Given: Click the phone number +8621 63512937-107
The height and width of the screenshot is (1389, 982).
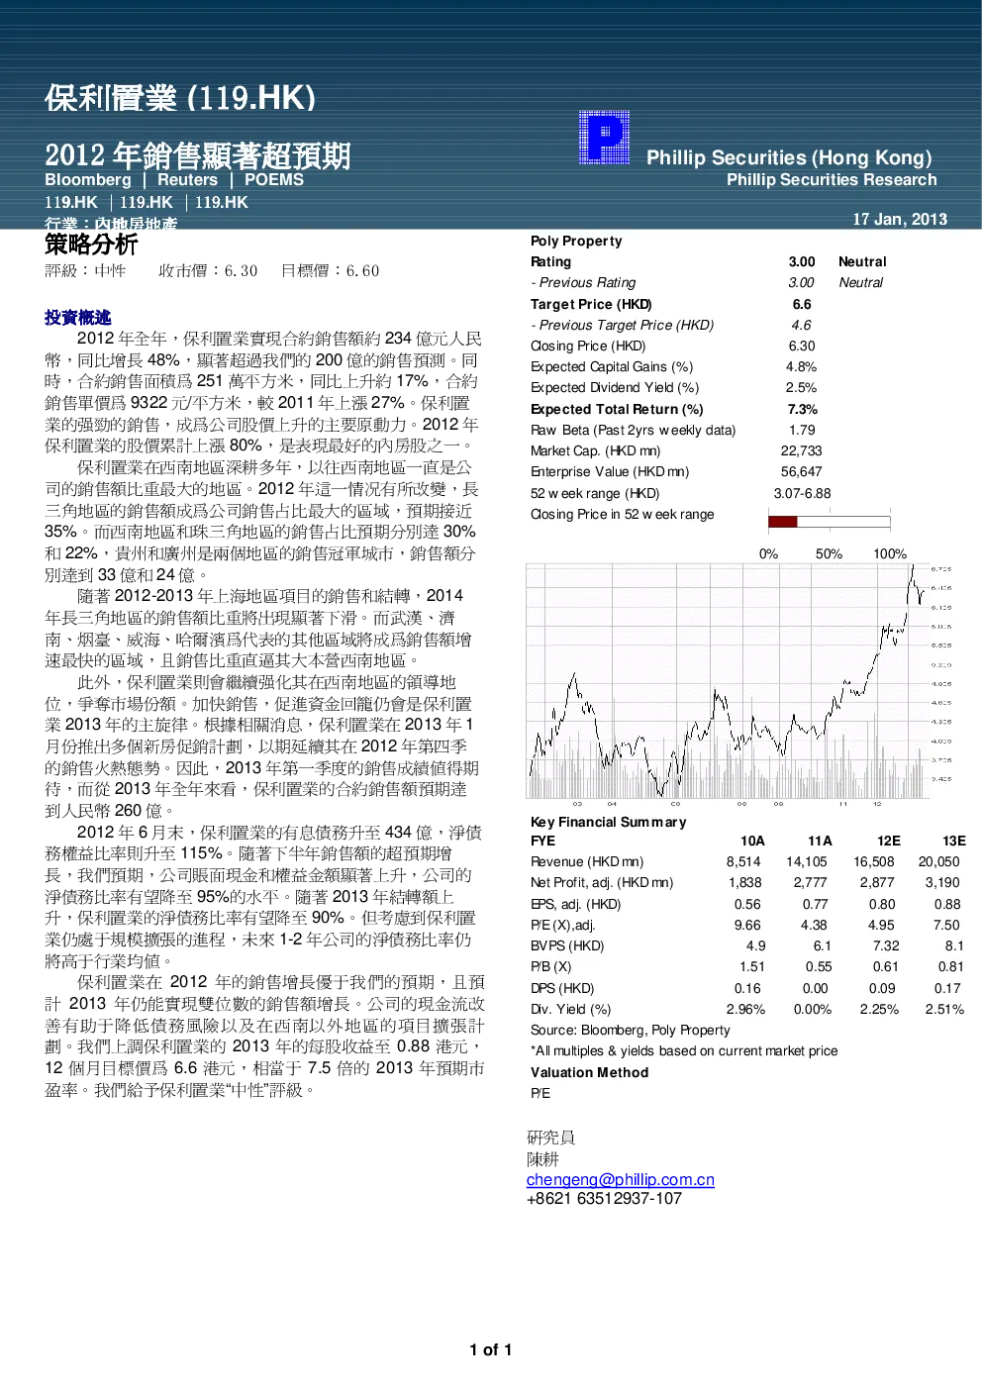Looking at the screenshot, I should 604,1198.
